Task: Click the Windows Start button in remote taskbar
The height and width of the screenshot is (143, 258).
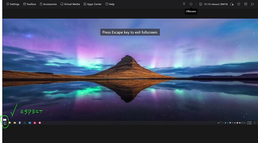Action: (x=4, y=123)
